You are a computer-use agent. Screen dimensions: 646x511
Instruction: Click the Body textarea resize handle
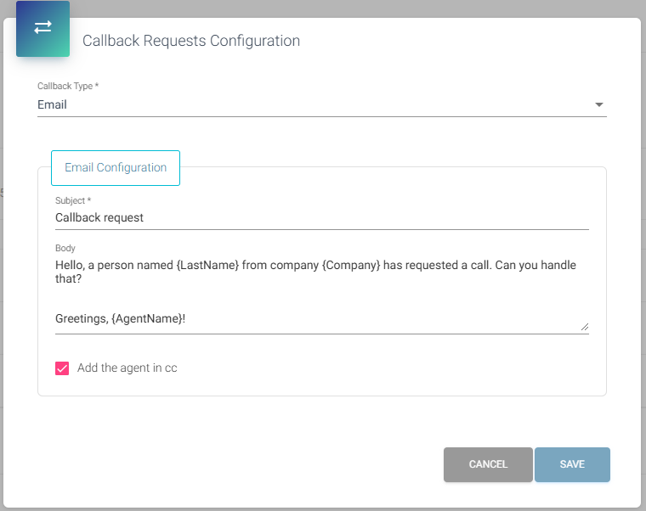pos(584,326)
